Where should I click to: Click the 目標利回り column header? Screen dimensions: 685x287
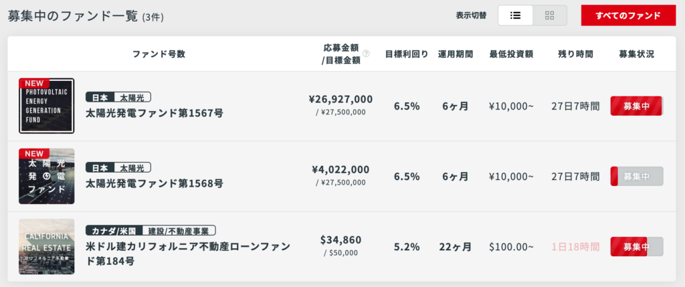[x=407, y=54]
